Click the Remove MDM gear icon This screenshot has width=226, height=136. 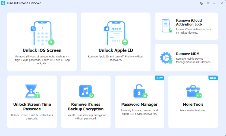coord(166,58)
